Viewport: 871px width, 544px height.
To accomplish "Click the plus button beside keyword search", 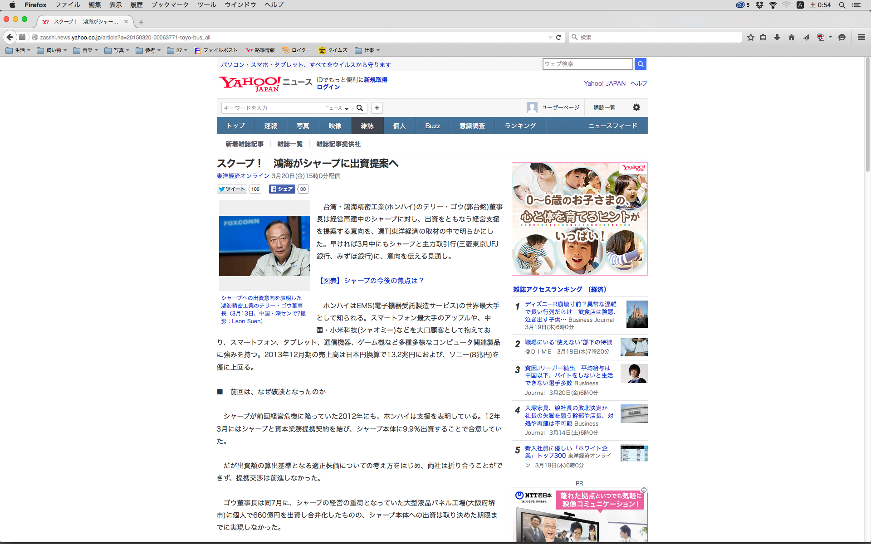I will 377,108.
